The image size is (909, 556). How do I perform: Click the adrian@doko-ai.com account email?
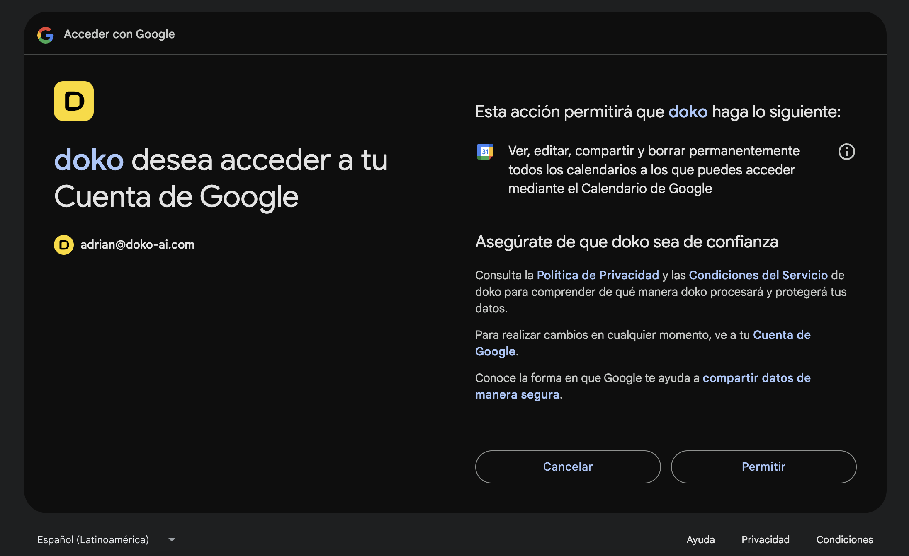click(x=137, y=245)
